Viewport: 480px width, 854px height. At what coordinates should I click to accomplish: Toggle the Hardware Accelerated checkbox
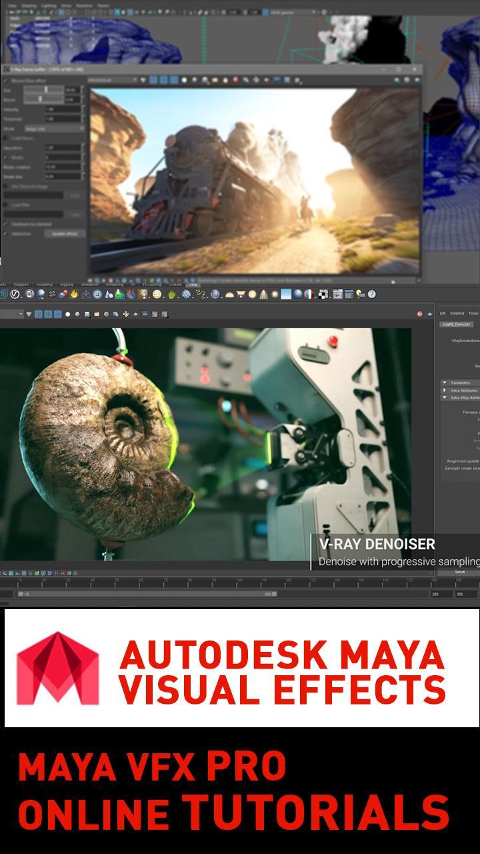click(x=5, y=224)
